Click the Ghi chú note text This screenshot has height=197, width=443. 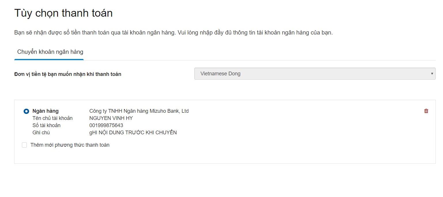click(133, 133)
